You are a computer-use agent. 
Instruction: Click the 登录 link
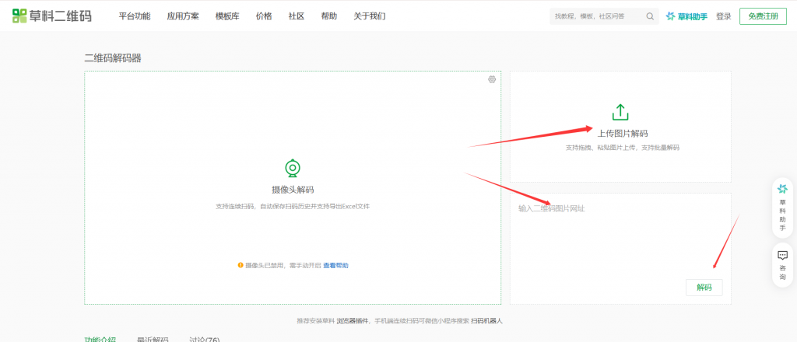[x=723, y=16]
